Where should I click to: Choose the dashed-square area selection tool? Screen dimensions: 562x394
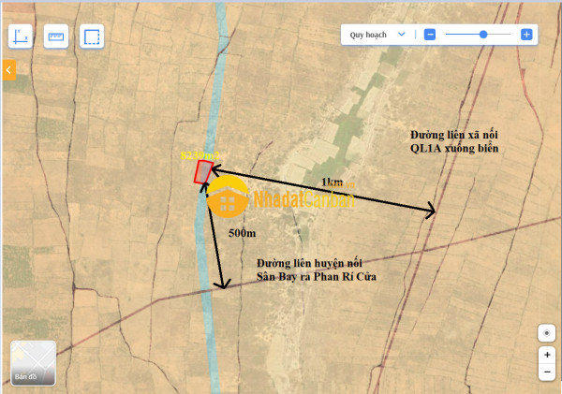(x=92, y=36)
